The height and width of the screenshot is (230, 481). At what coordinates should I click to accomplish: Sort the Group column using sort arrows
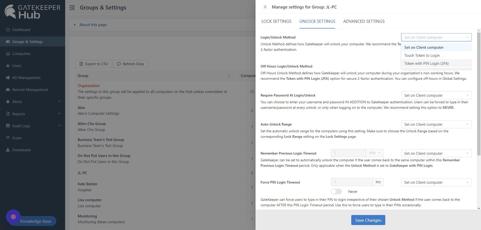[229, 75]
